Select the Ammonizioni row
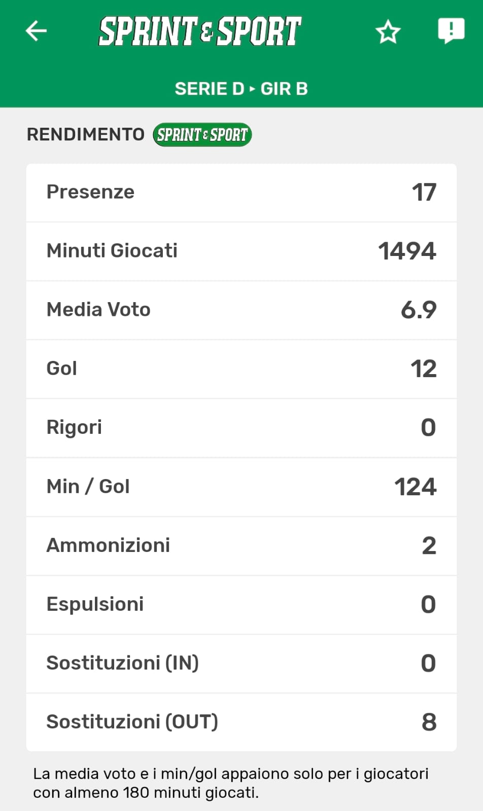 241,545
